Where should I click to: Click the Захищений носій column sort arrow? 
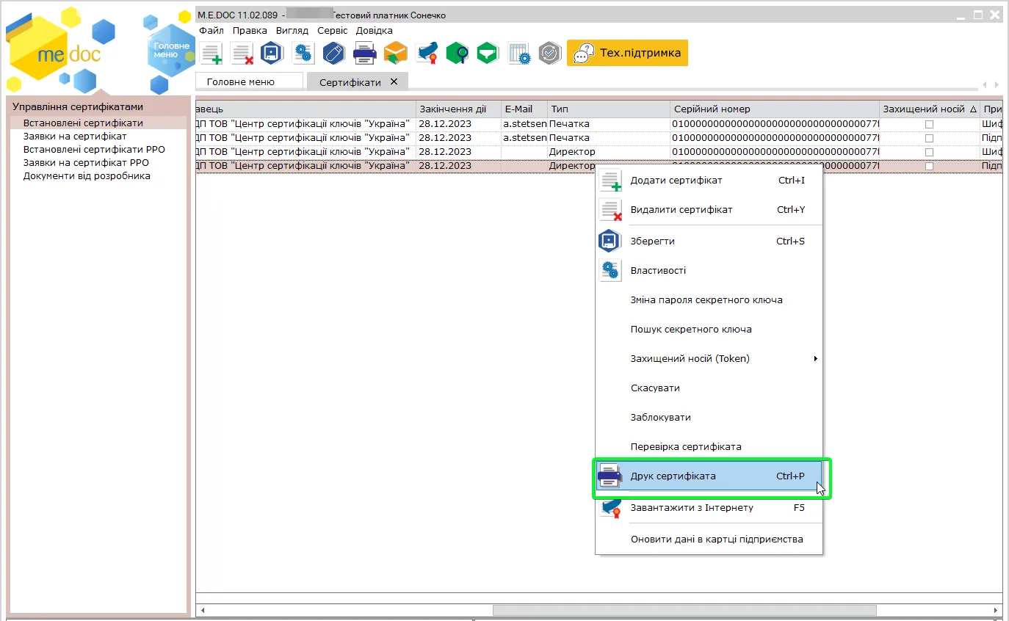click(x=972, y=109)
